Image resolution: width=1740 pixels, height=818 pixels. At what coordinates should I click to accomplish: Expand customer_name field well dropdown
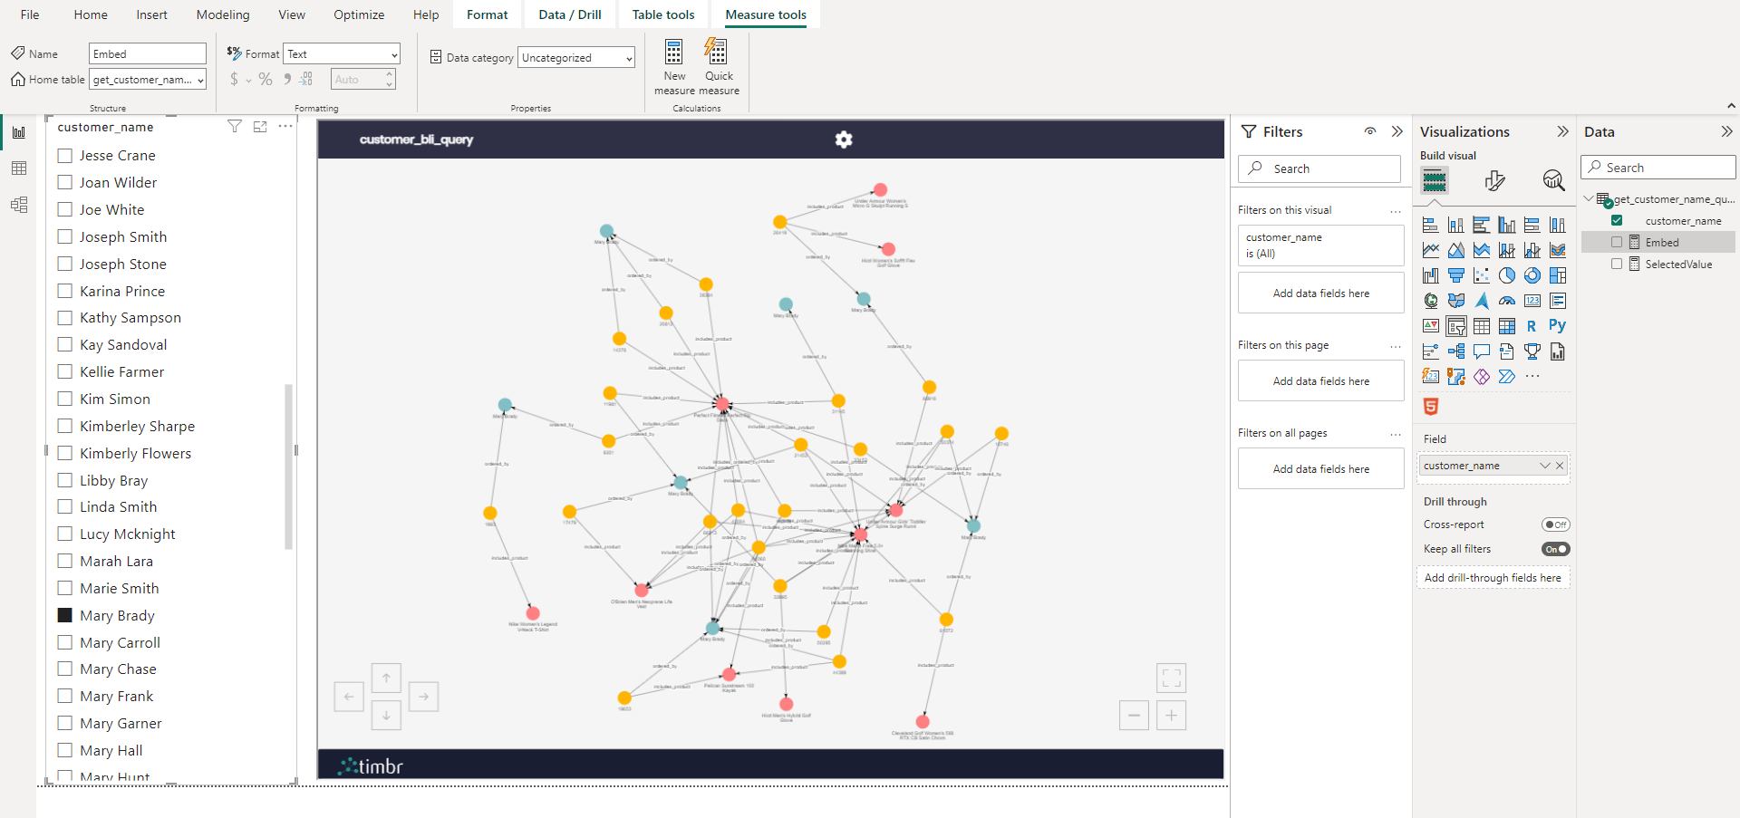pyautogui.click(x=1544, y=466)
